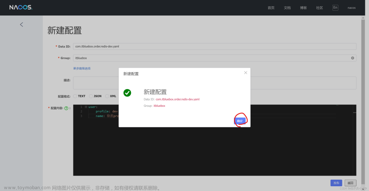Expand 更多高级选项 link

tap(82, 68)
